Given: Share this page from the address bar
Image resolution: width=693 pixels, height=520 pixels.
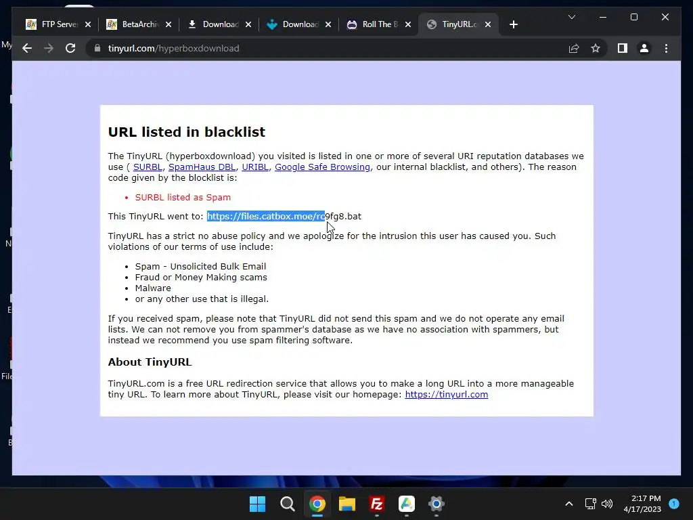Looking at the screenshot, I should point(574,48).
